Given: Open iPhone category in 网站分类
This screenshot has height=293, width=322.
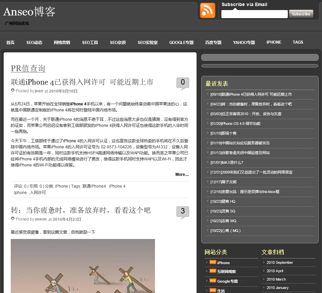Looking at the screenshot, I should [x=223, y=263].
